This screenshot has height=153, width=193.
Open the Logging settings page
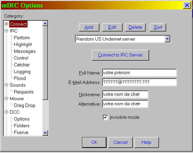click(22, 72)
